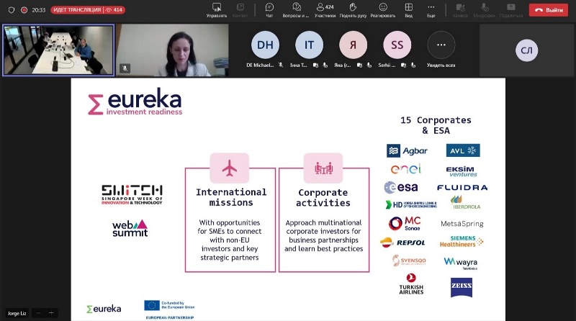
Task: Click the meeting icon above Corporate activities
Action: click(323, 168)
